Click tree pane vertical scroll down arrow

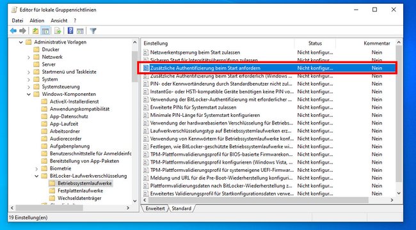(135, 201)
